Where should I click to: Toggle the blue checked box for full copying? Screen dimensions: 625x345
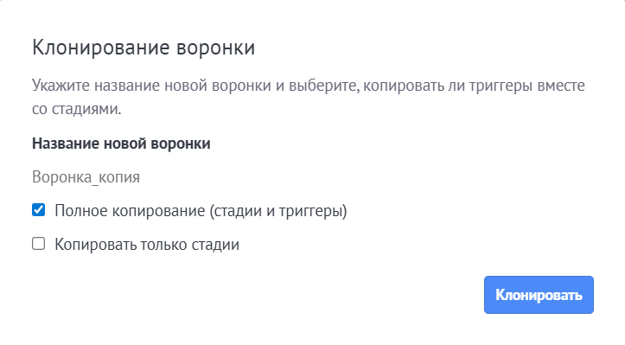[x=39, y=210]
